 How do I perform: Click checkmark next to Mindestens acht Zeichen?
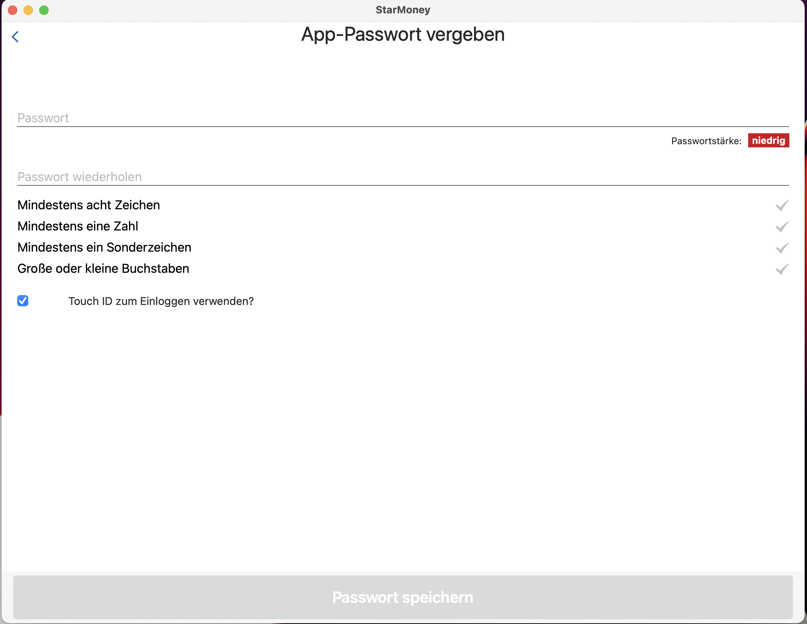(782, 205)
